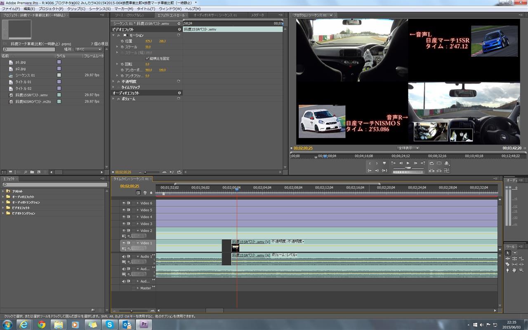528x330 pixels.
Task: Step forward one frame in Program monitor
Action: 415,163
